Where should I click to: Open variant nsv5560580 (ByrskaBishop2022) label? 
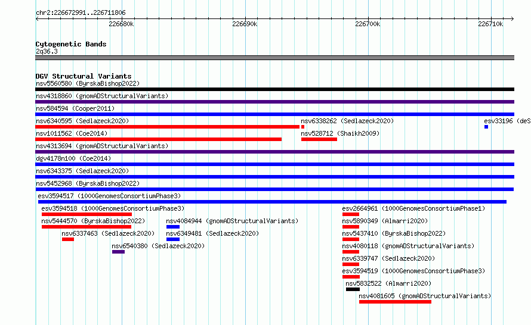(88, 83)
